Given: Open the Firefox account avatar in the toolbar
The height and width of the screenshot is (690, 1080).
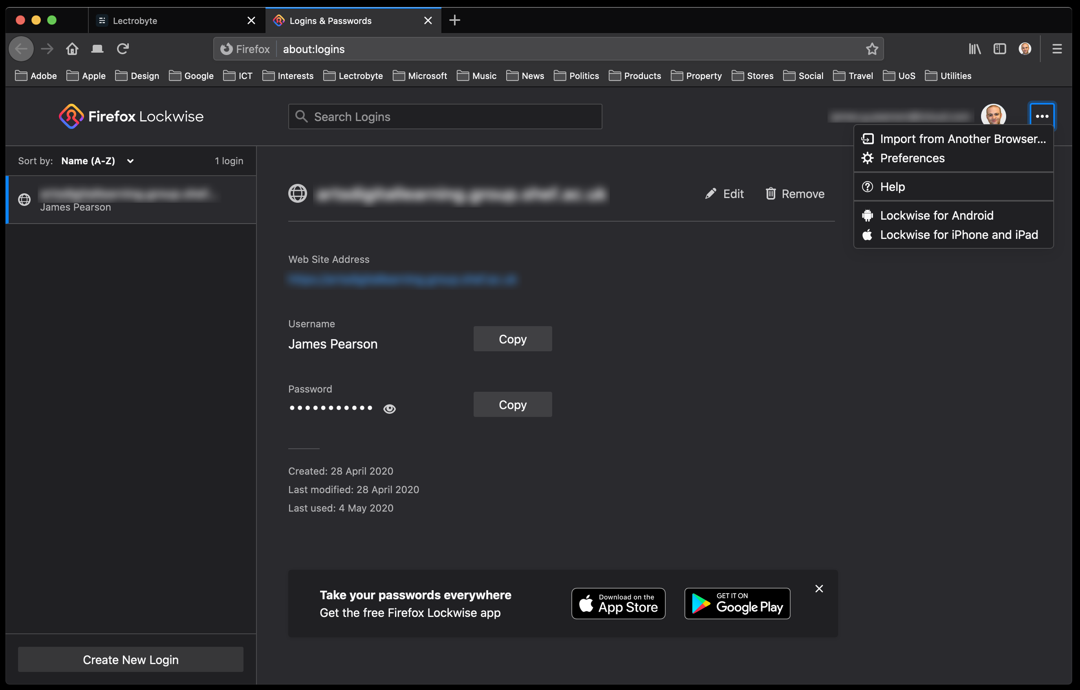Looking at the screenshot, I should coord(1025,49).
